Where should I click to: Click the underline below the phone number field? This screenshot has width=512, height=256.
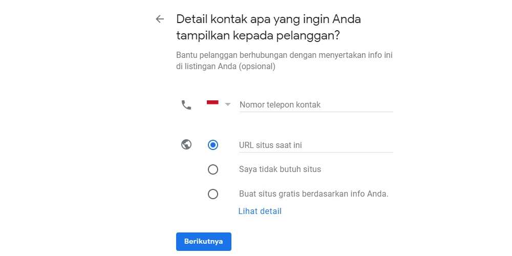(x=316, y=112)
